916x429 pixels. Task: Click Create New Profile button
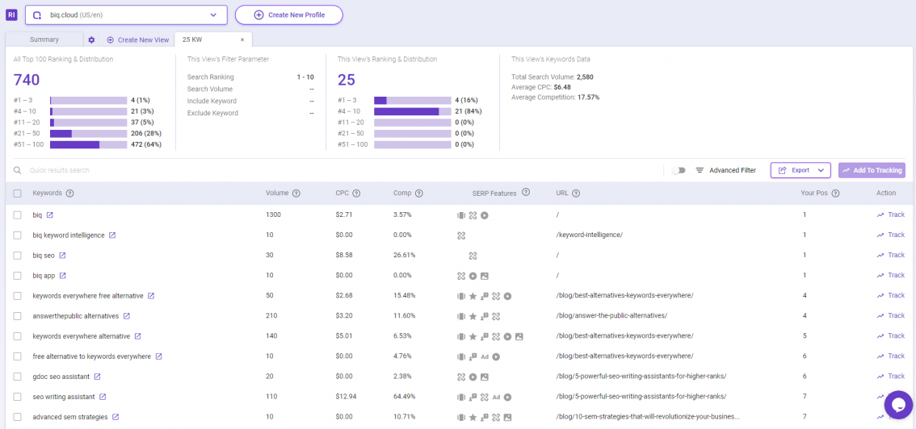pos(288,15)
